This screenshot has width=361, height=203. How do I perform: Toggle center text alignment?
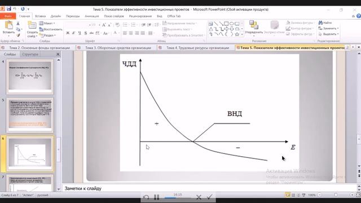pos(131,33)
